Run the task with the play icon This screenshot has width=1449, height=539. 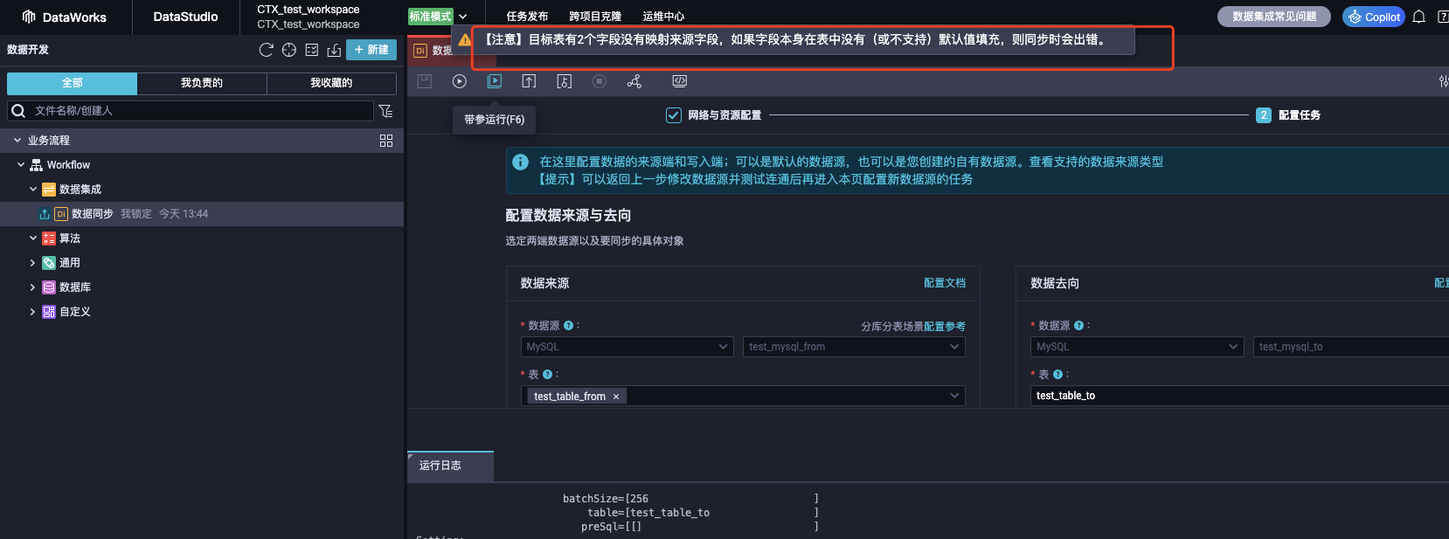[x=460, y=81]
